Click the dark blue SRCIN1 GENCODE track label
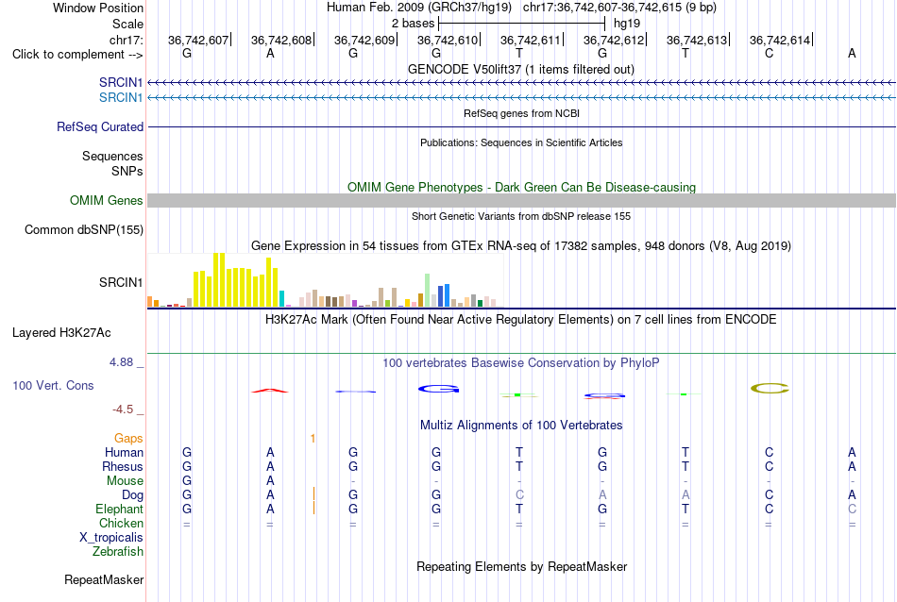 click(121, 82)
